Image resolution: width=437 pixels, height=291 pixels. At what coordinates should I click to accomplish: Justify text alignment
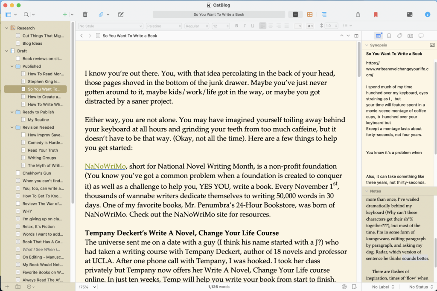pos(286,26)
